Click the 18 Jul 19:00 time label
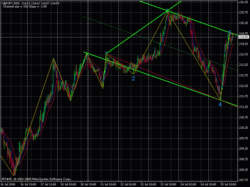 pyautogui.click(x=88, y=184)
